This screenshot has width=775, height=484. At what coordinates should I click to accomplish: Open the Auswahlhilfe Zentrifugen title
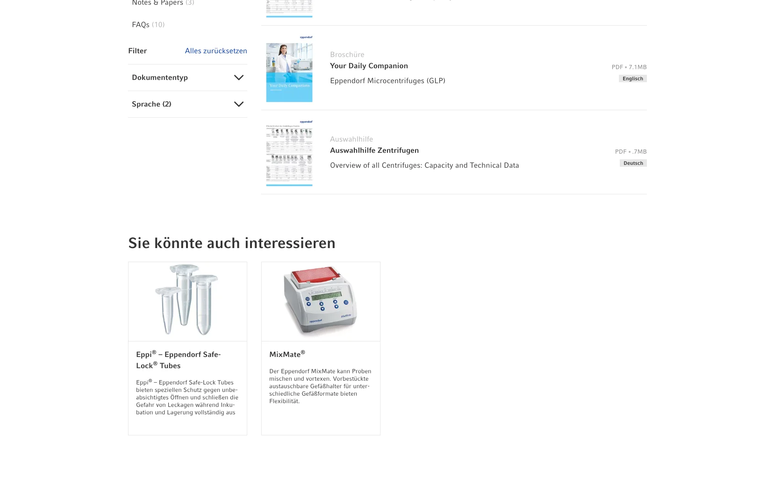(374, 150)
